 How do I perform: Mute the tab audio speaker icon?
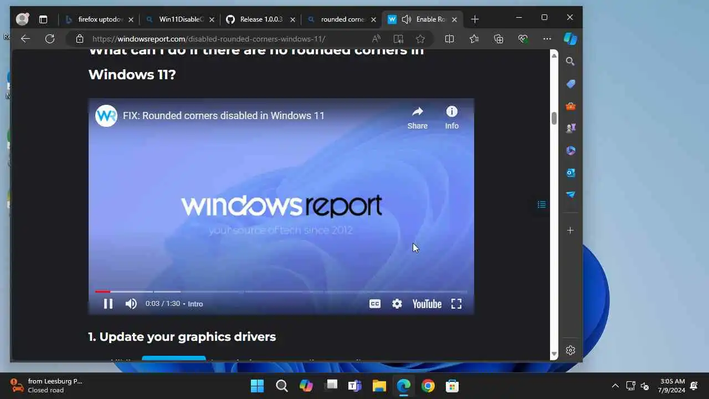(x=406, y=19)
